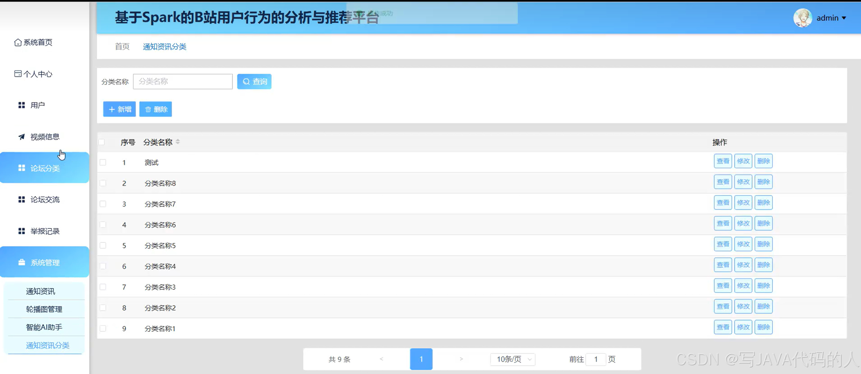Select page 1 in pagination
The image size is (861, 374).
(x=421, y=359)
